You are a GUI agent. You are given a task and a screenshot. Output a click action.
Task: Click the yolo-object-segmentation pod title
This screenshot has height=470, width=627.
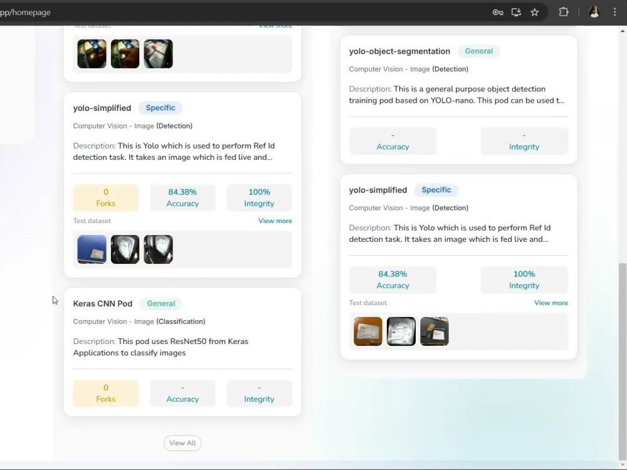click(399, 51)
